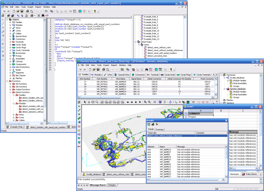Select the arrow pointer tool in 3D toolbar
This screenshot has width=264, height=191.
tap(85, 102)
